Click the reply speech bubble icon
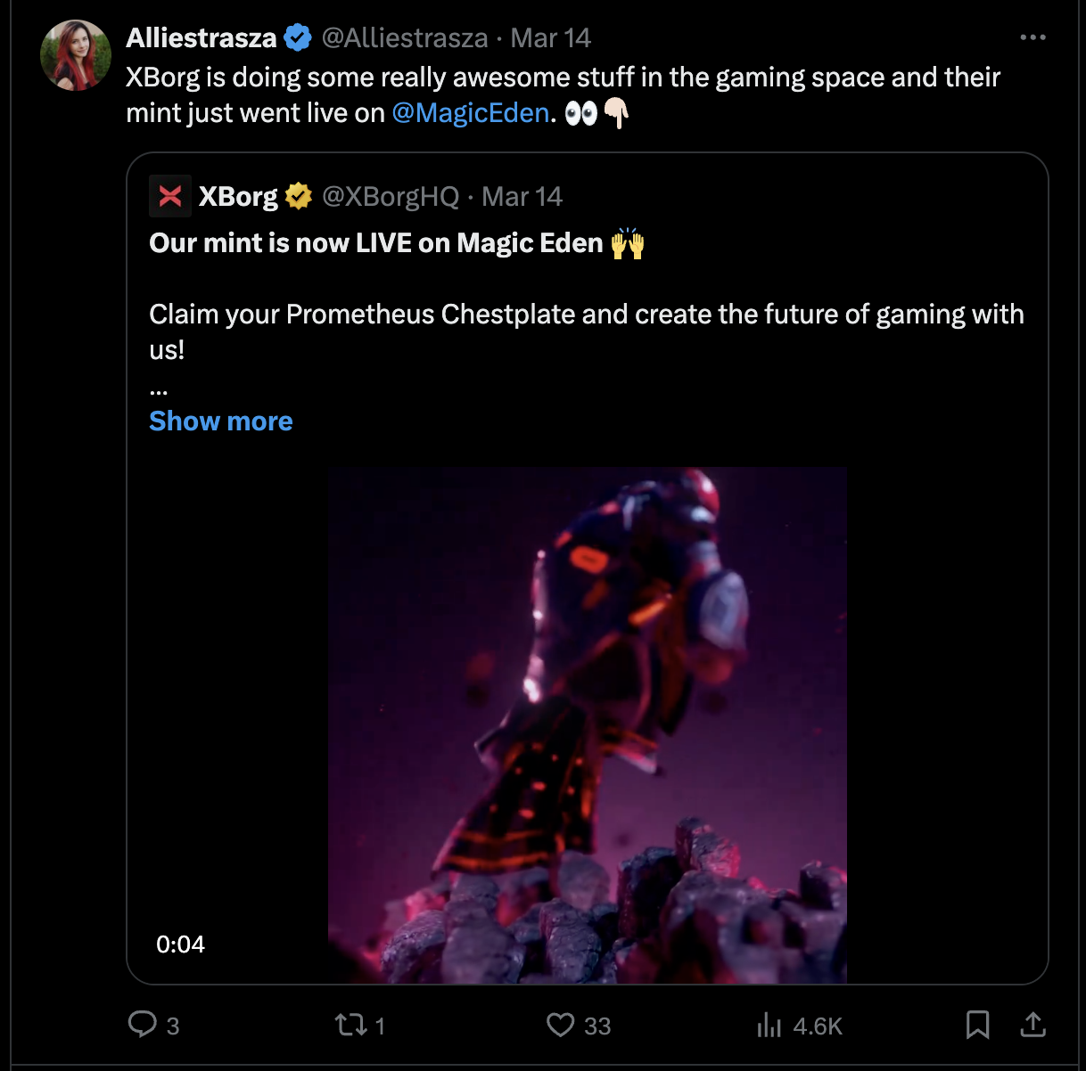The width and height of the screenshot is (1086, 1071). [x=143, y=1025]
